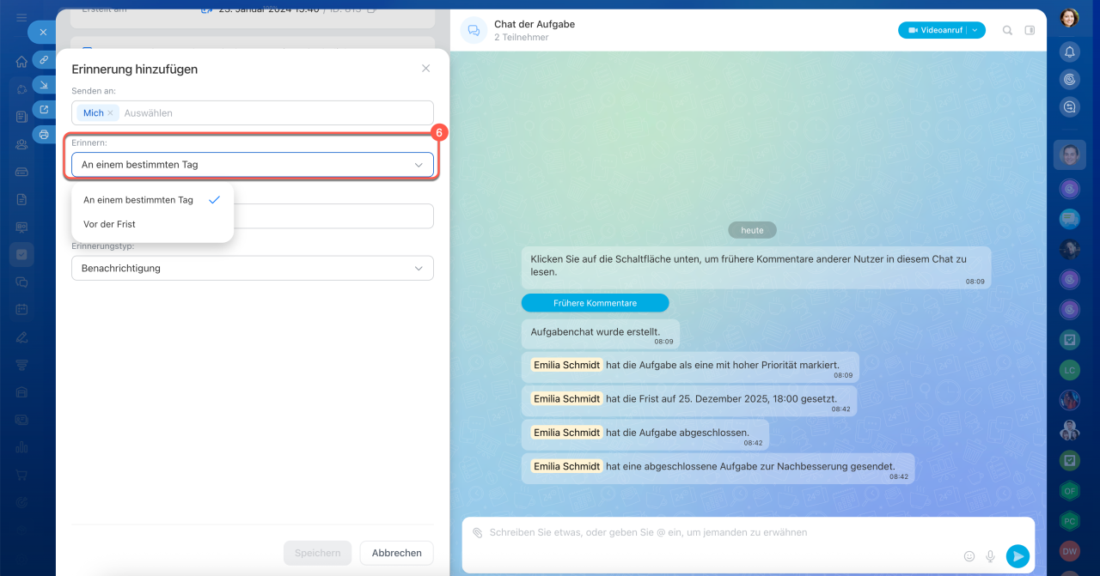Viewport: 1100px width, 576px height.
Task: Select the highlighted contact avatar in the right rail
Action: click(x=1069, y=155)
